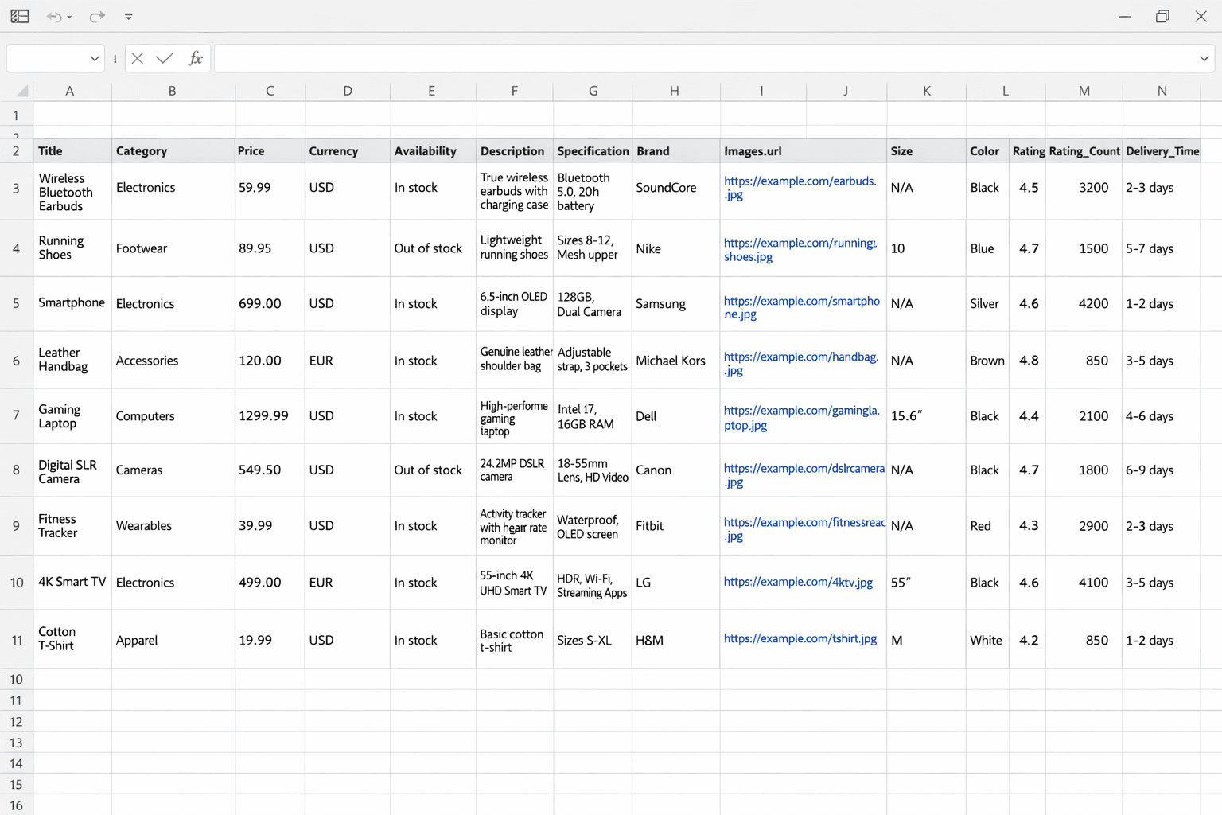Open the fitness tracker image URL link

pyautogui.click(x=804, y=529)
